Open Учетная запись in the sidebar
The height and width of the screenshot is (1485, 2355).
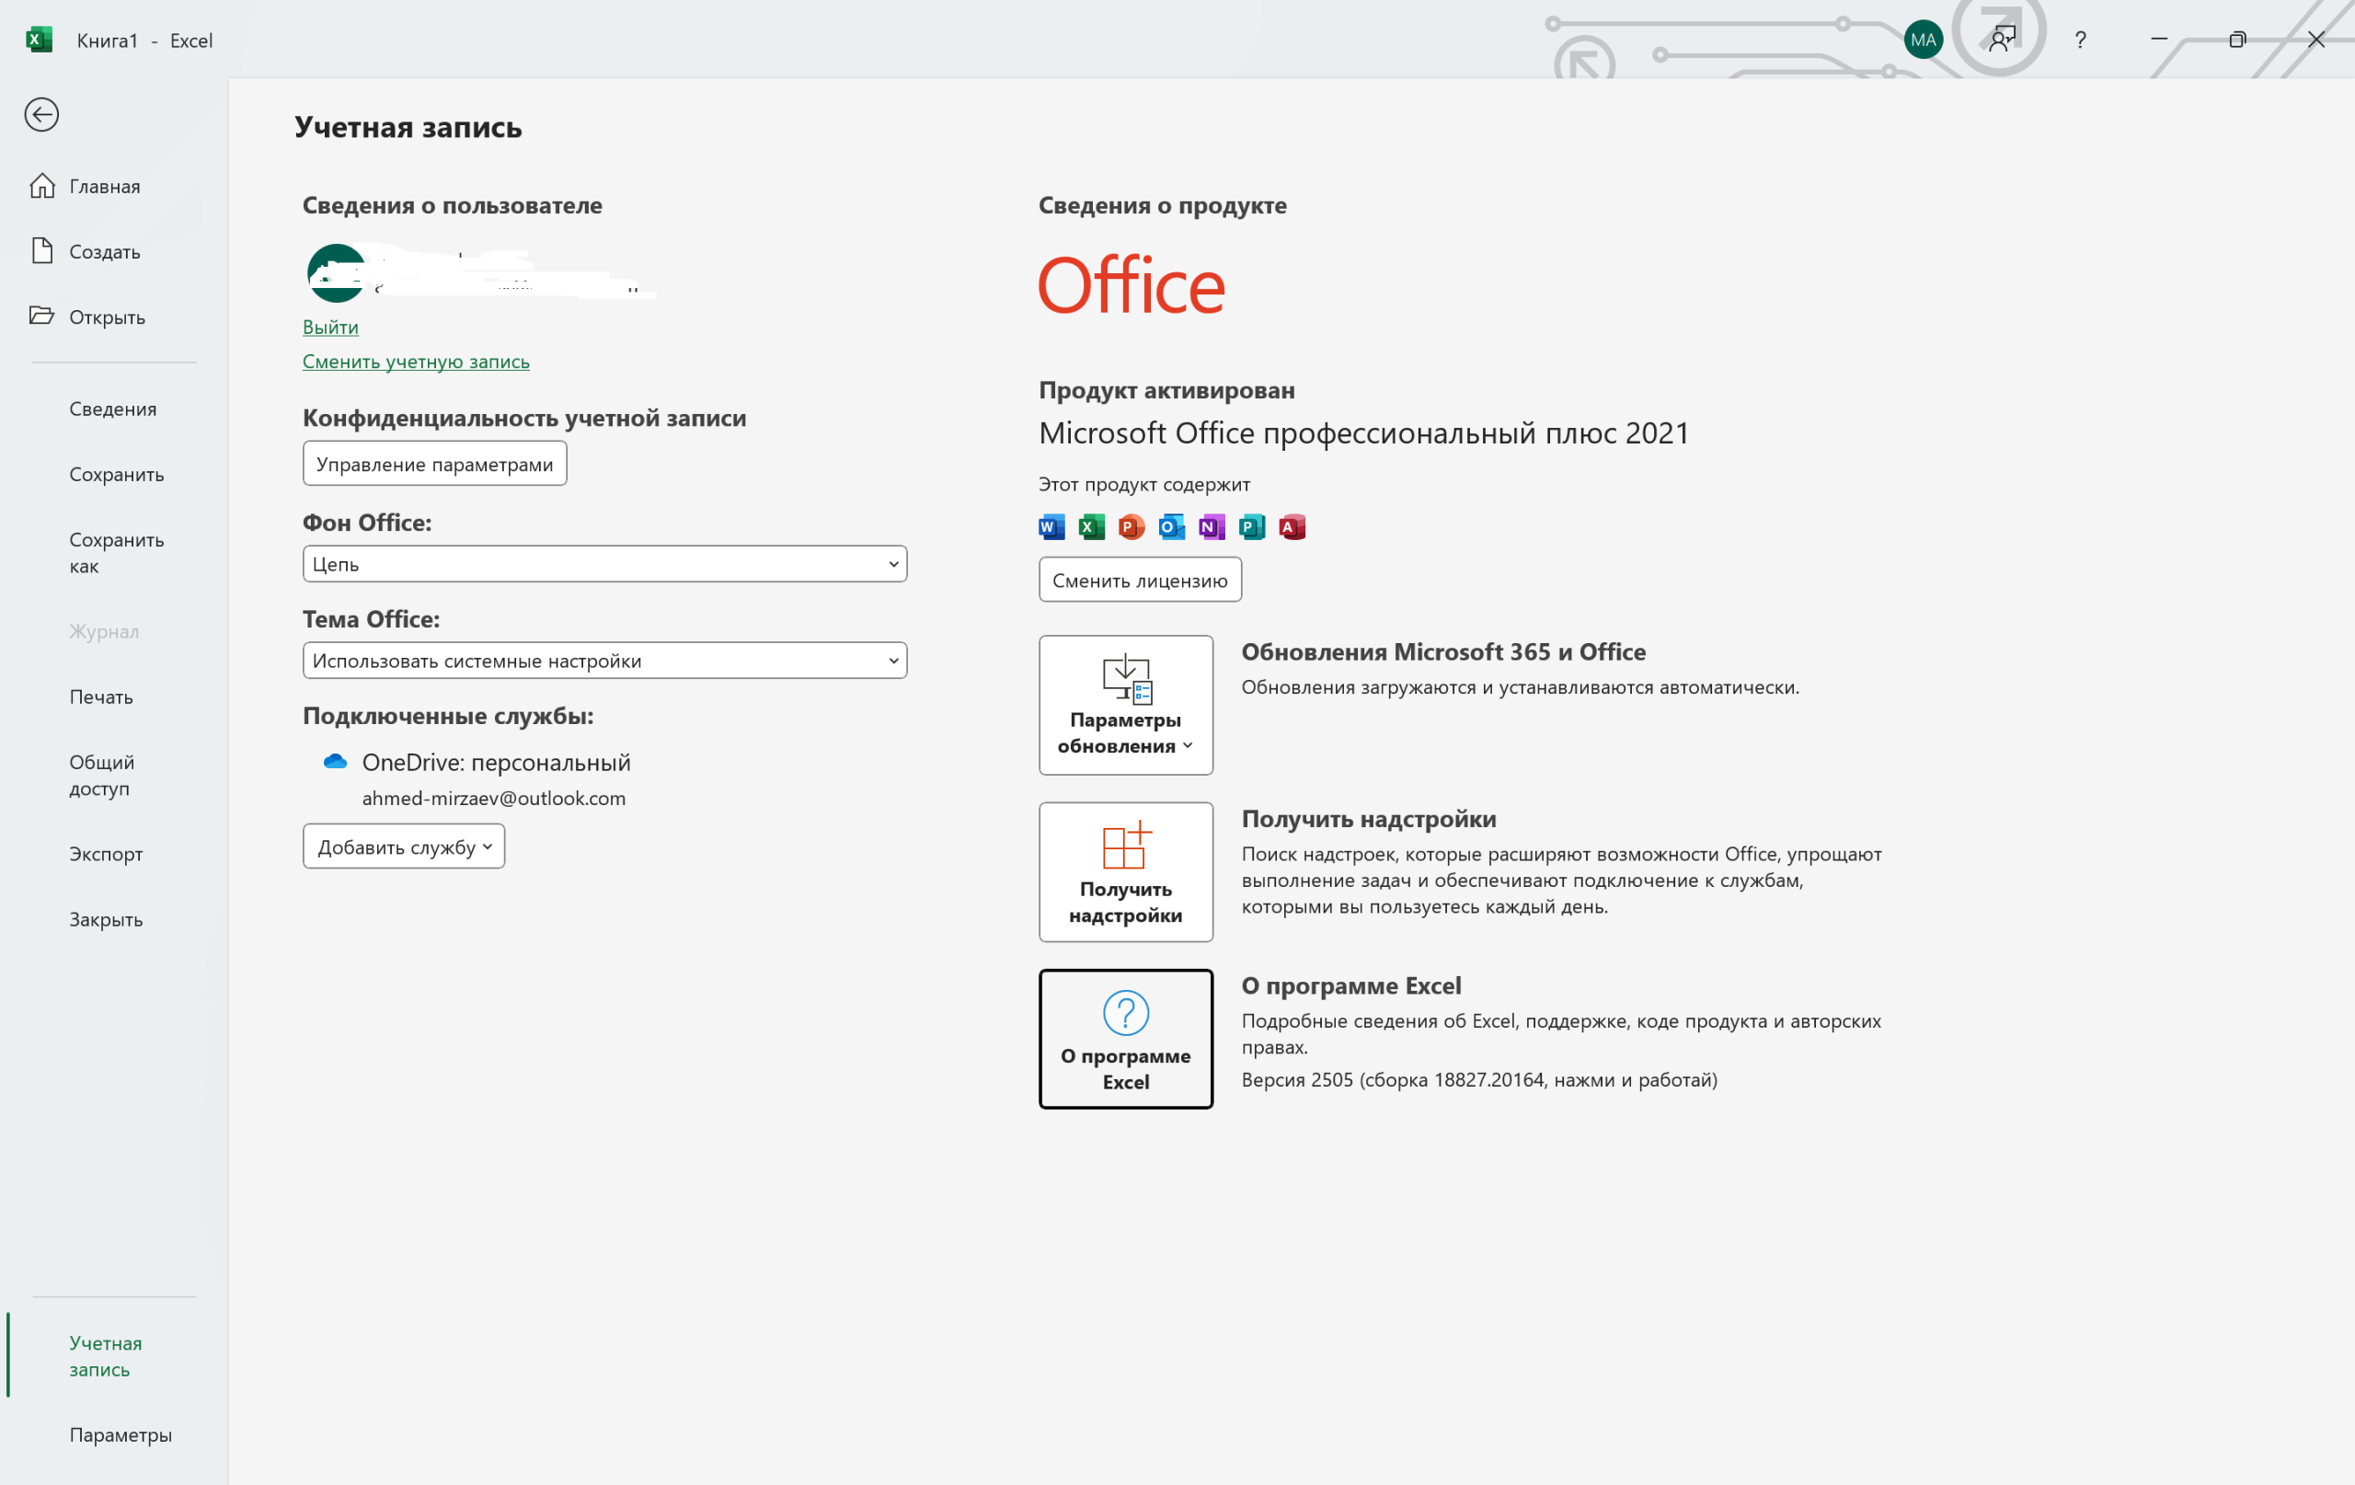click(106, 1356)
